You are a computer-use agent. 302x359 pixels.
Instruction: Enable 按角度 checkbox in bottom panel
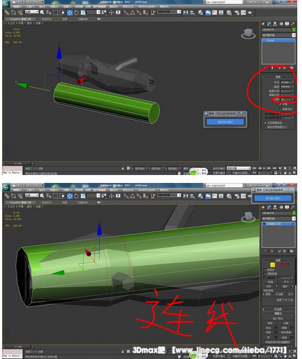pos(265,278)
